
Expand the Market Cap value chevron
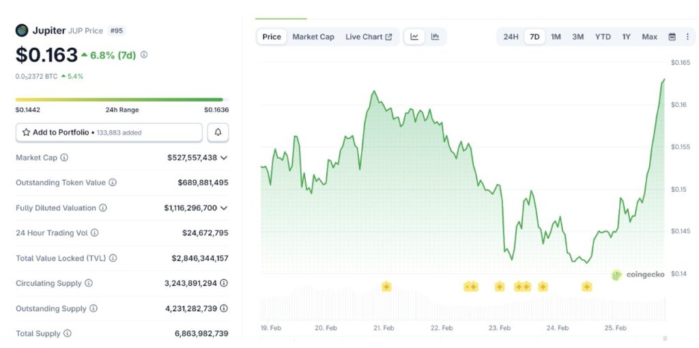[224, 158]
